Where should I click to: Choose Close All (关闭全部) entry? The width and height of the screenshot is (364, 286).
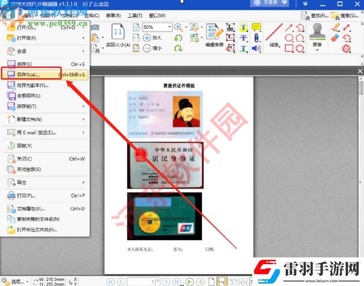(45, 169)
